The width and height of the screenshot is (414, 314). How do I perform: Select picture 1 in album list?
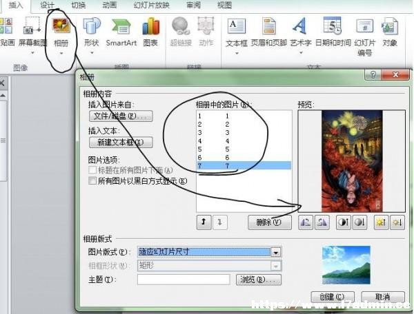[244, 116]
